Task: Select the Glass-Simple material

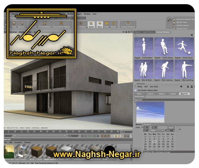Action: tap(22, 152)
